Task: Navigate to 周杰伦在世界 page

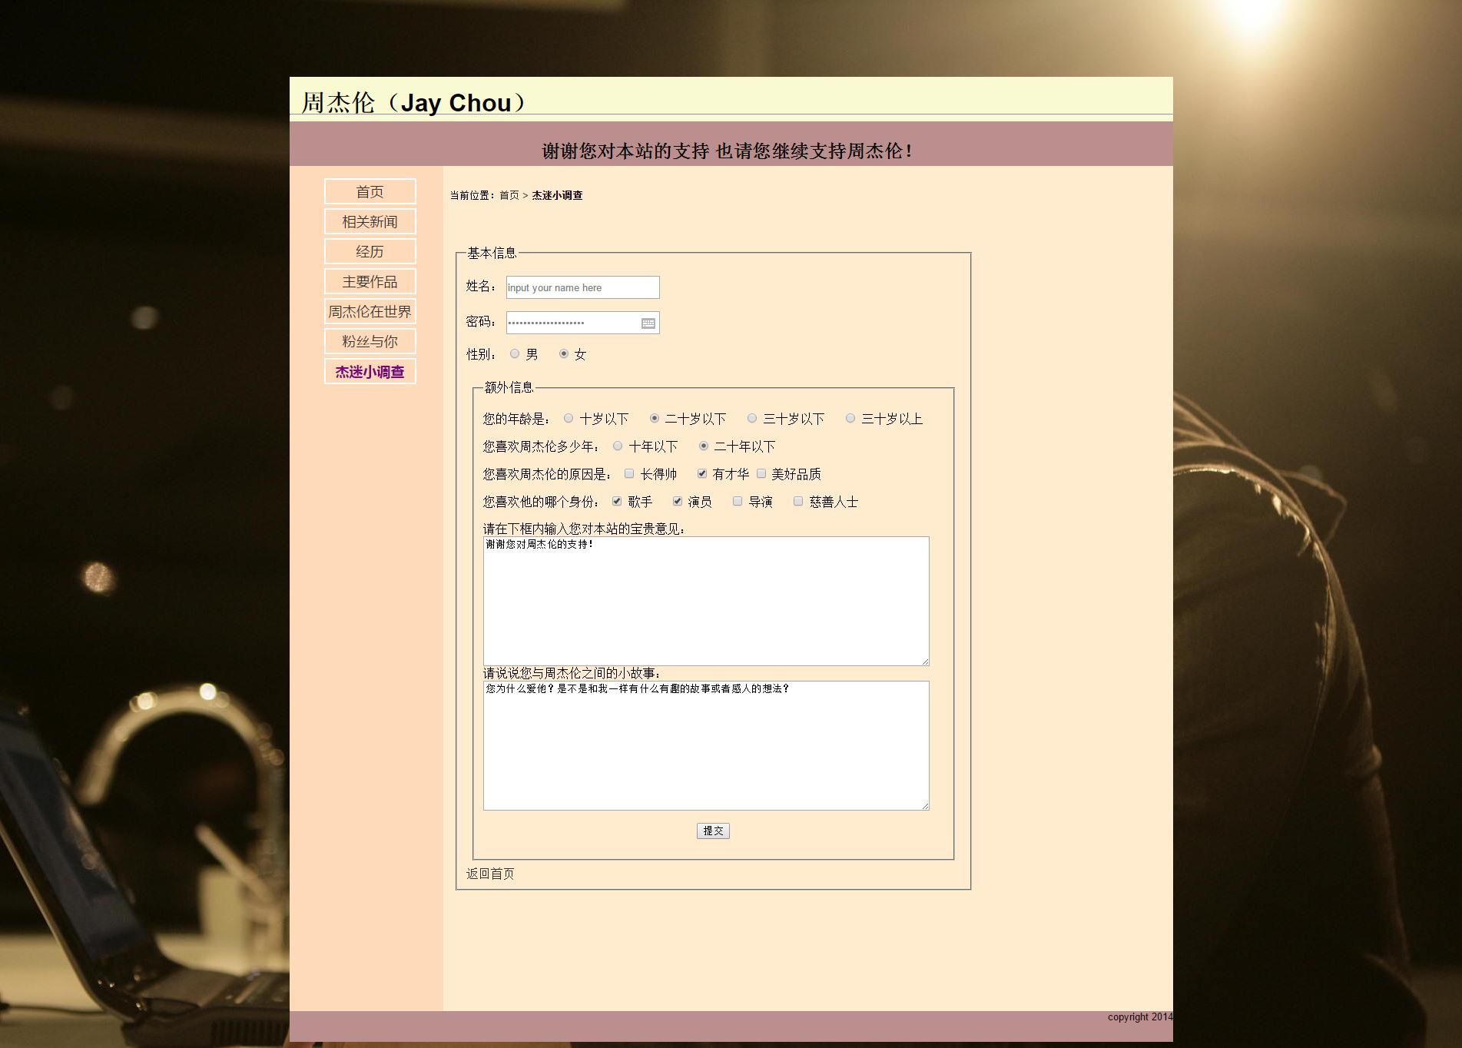Action: pos(370,312)
